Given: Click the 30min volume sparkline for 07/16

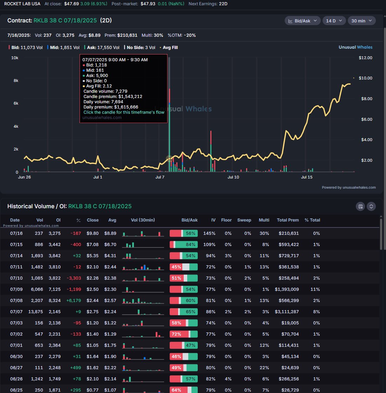Looking at the screenshot, I should click(x=143, y=233).
